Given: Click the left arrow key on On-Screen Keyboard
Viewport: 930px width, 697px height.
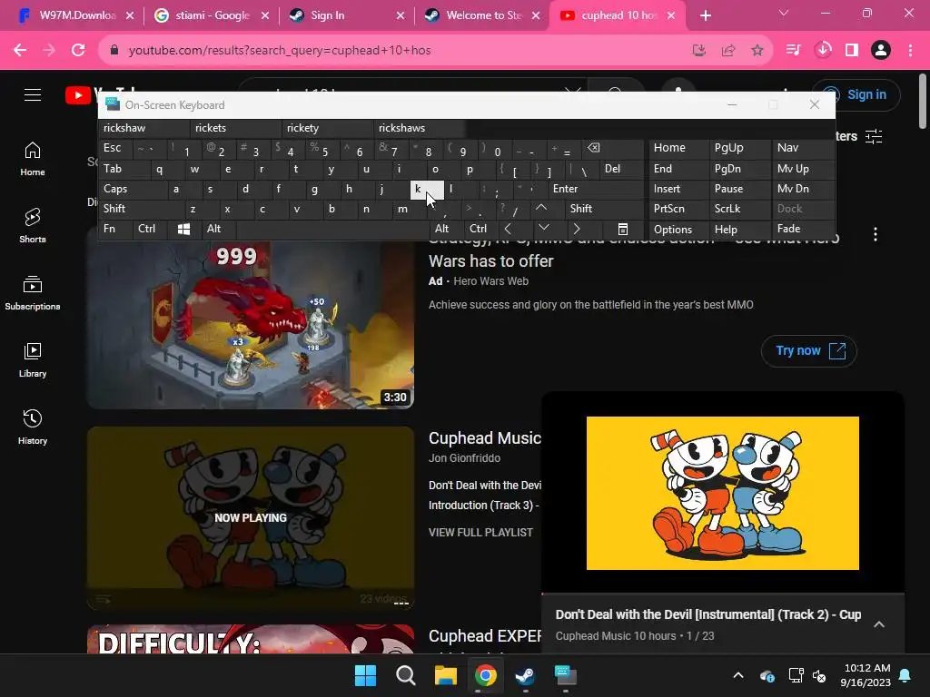Looking at the screenshot, I should pos(508,229).
